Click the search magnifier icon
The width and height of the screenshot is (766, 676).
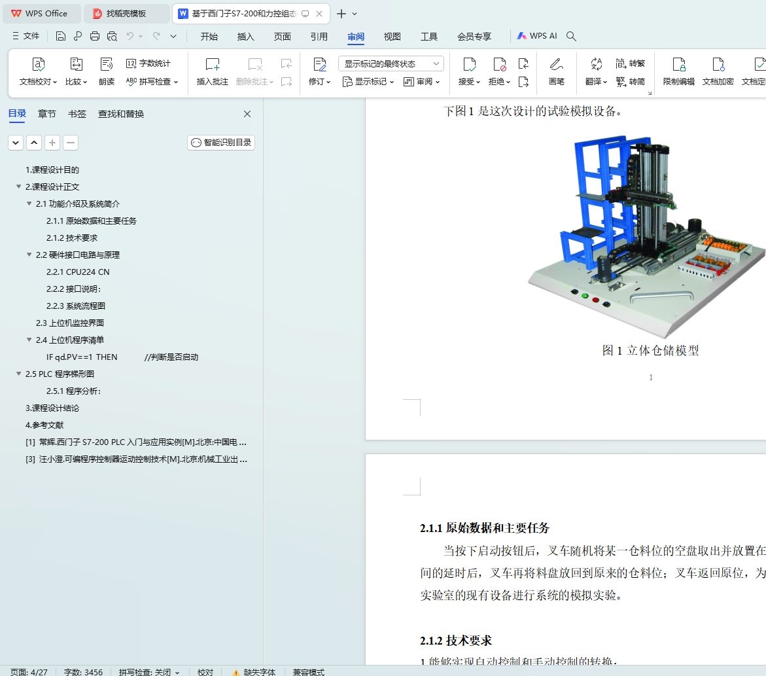tap(571, 36)
